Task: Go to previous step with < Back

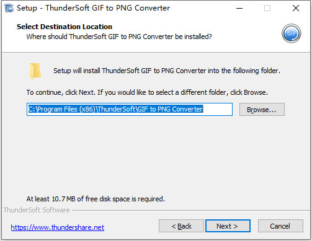Action: pyautogui.click(x=181, y=226)
